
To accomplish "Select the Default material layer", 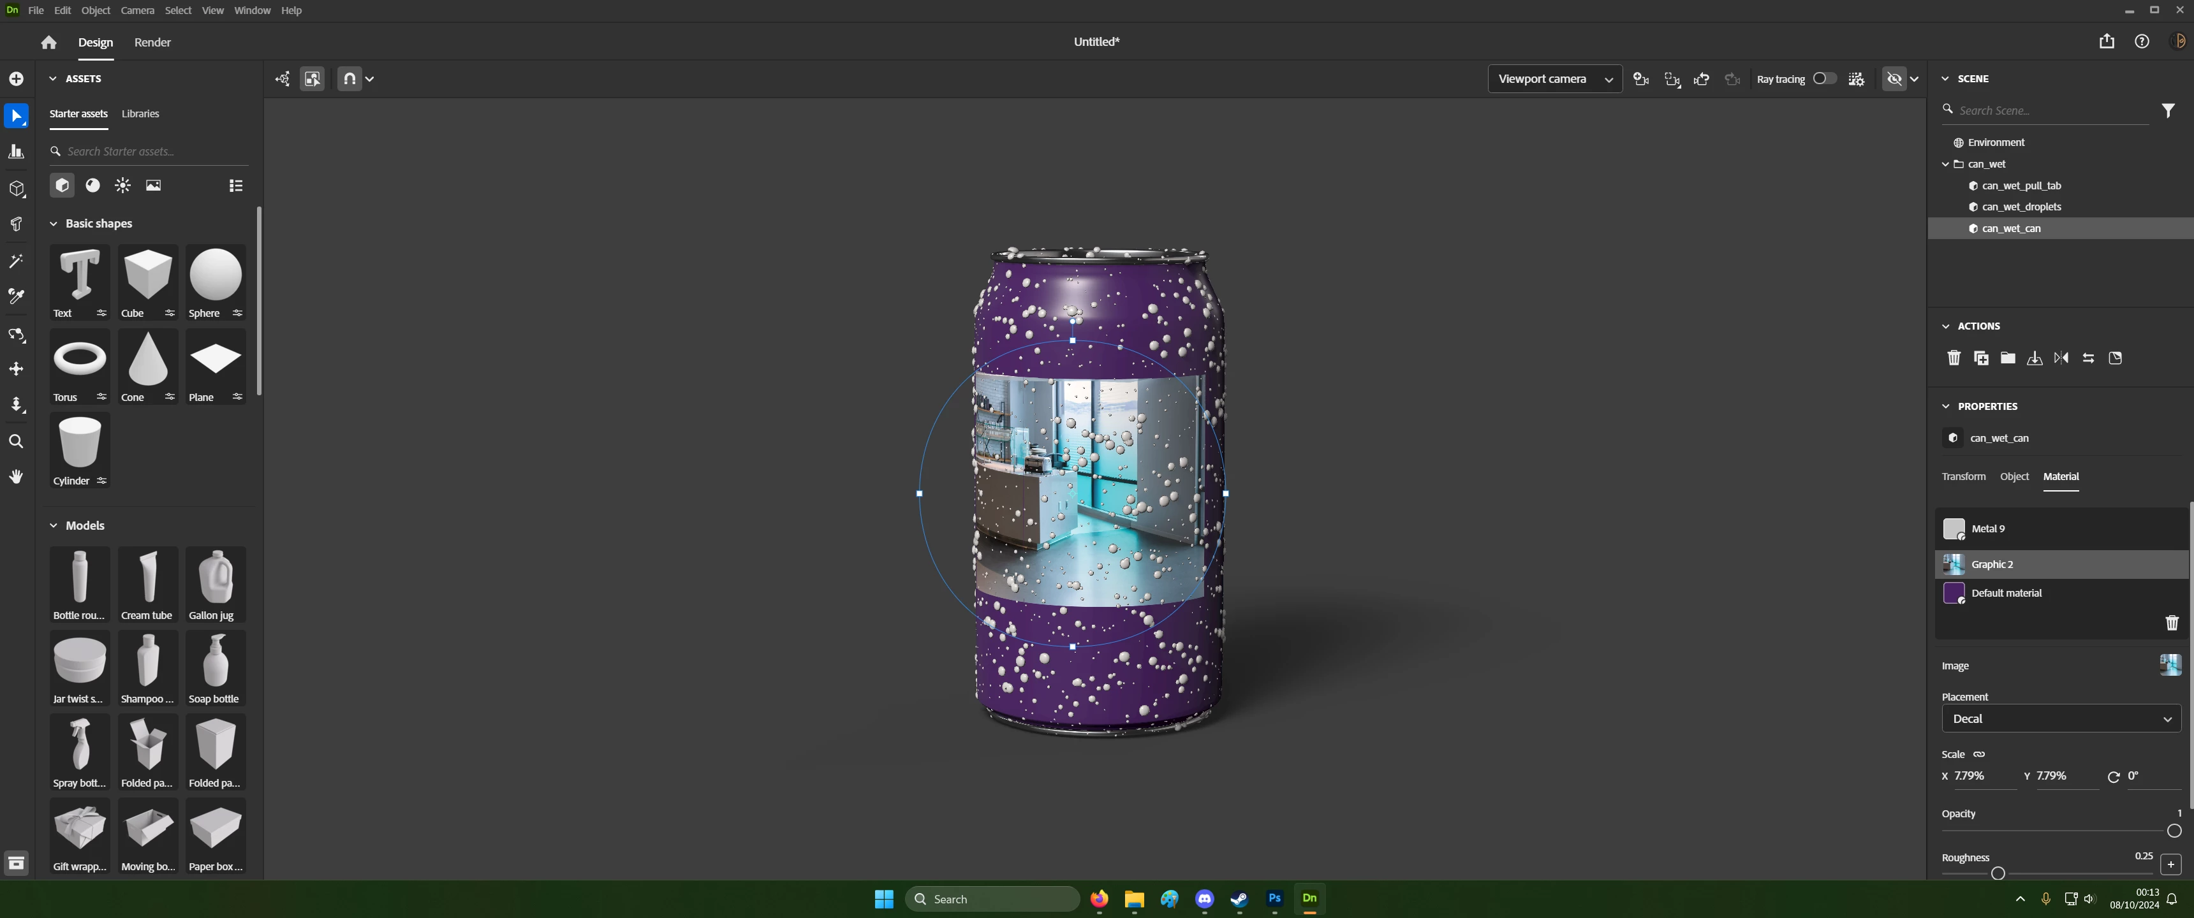I will tap(2006, 594).
